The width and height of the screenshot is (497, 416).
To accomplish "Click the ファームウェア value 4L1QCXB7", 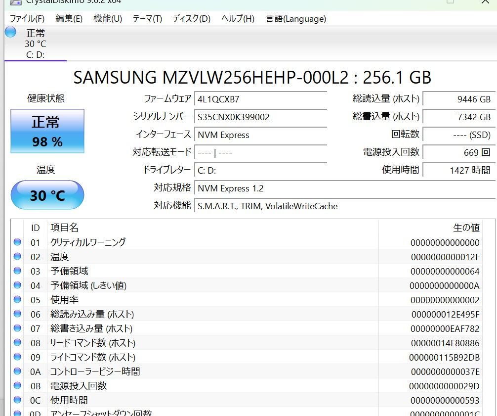I will pyautogui.click(x=261, y=99).
